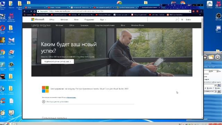Click the house icon on desktop top right

point(210,4)
